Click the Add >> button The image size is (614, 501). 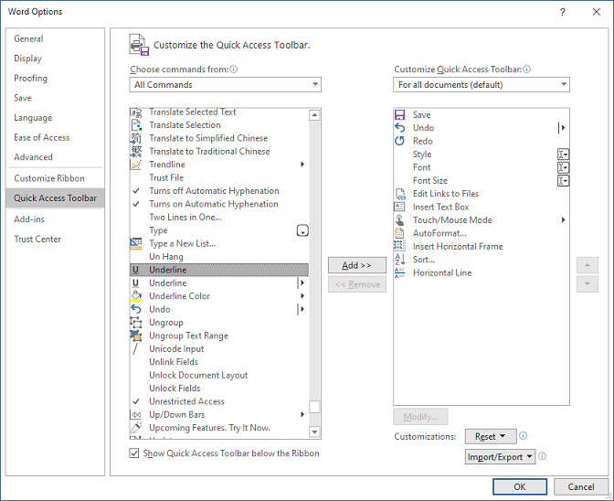point(356,265)
